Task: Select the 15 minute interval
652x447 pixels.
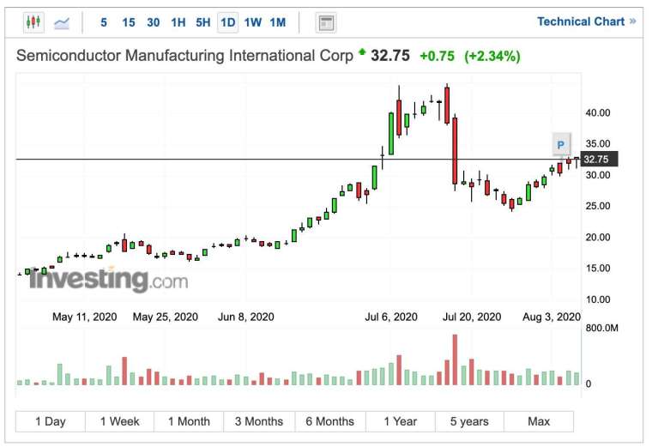Action: pos(129,22)
